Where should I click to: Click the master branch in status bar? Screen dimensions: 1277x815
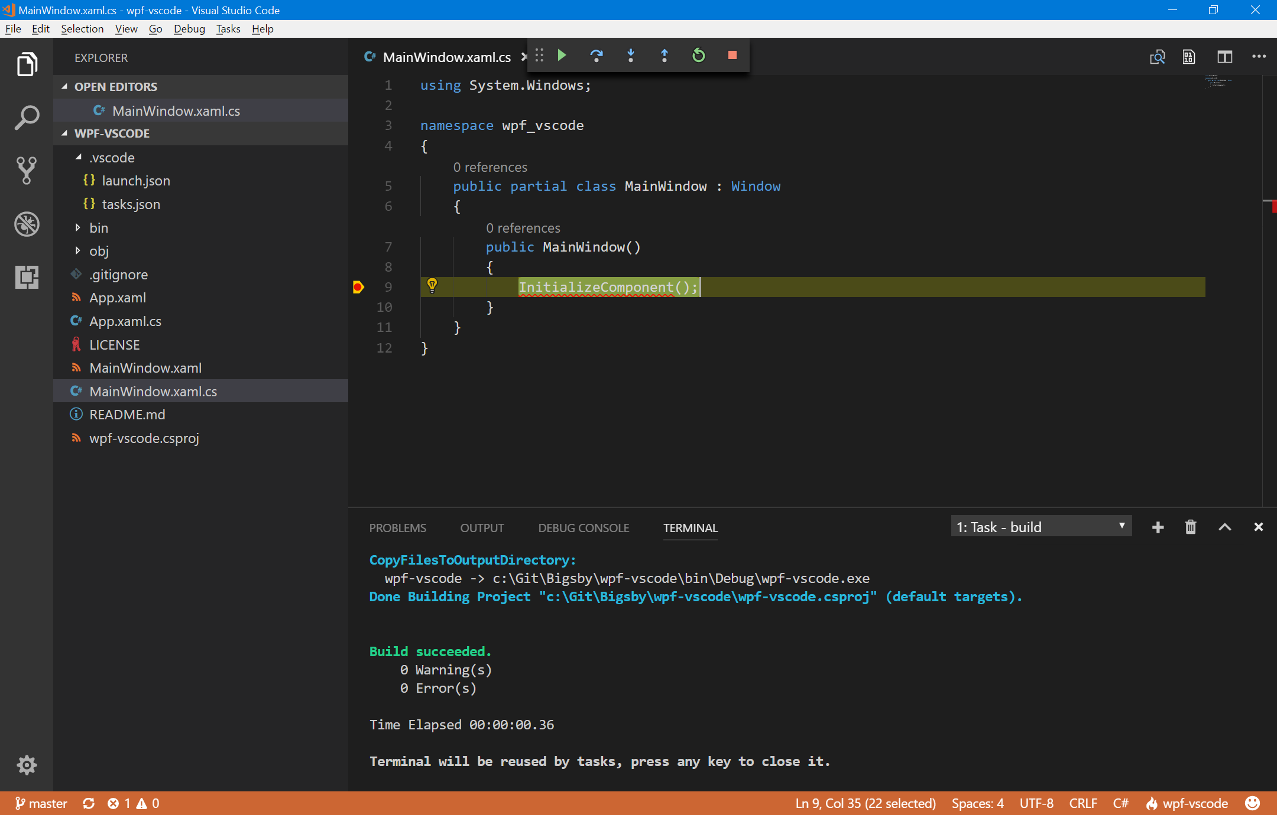[41, 803]
